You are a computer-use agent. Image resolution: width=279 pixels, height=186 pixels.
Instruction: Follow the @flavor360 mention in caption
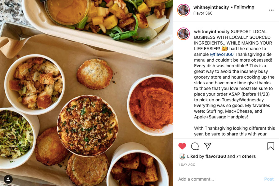tap(222, 54)
